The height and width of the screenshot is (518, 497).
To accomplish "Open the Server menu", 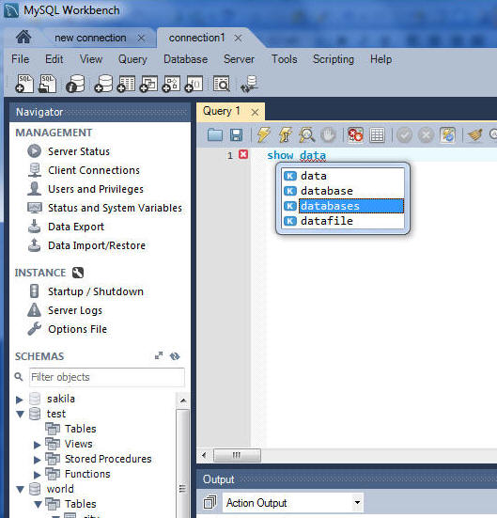I will tap(239, 59).
